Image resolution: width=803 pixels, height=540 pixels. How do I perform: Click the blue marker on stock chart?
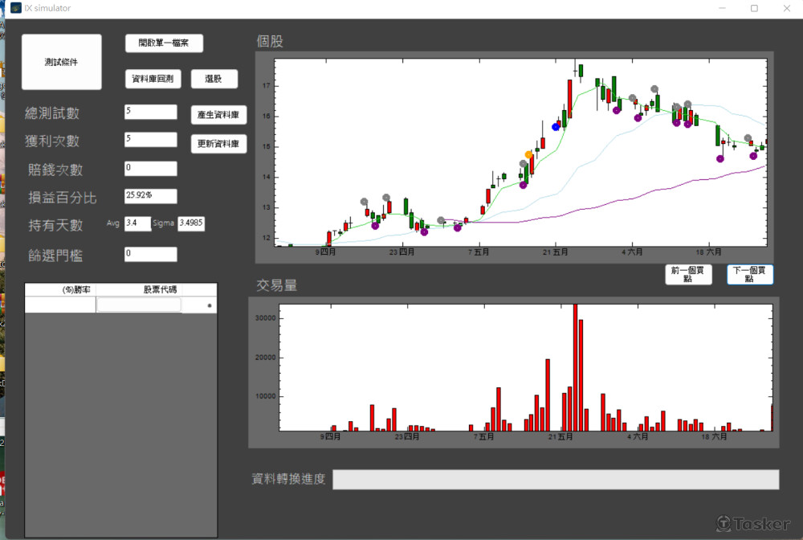[556, 127]
